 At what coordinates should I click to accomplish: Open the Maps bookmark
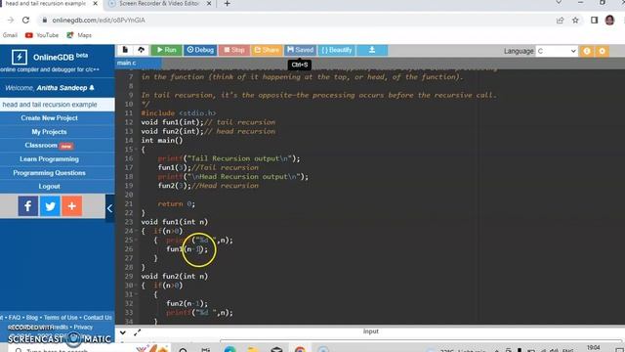point(79,35)
